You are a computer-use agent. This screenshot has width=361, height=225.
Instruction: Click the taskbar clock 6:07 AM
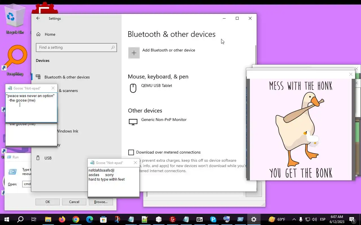[337, 217]
